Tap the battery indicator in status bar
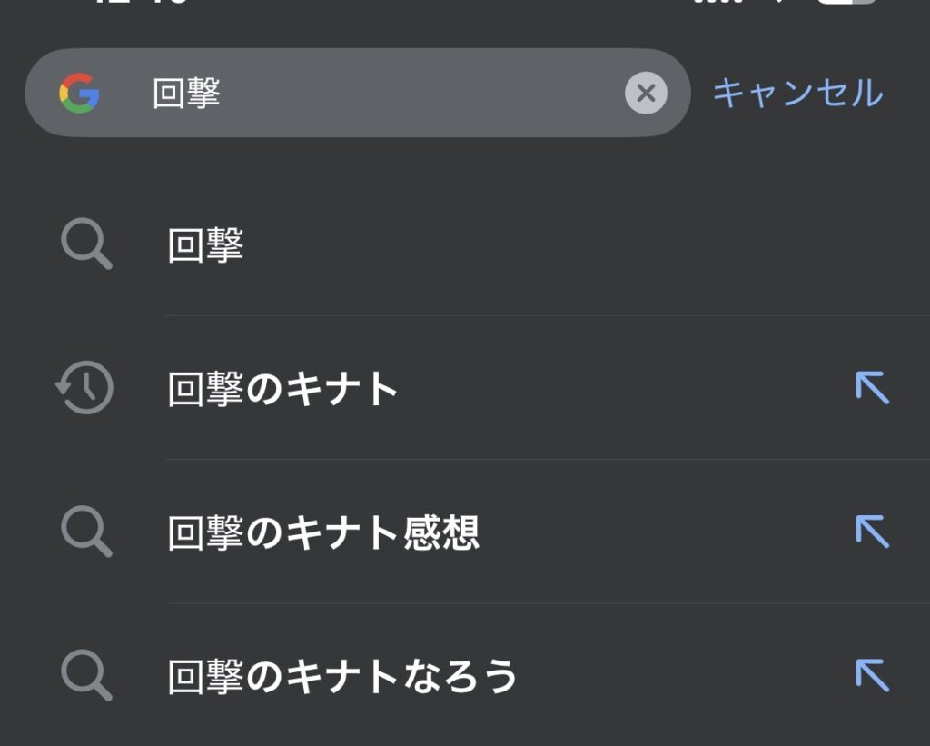Image resolution: width=930 pixels, height=746 pixels. [x=846, y=3]
